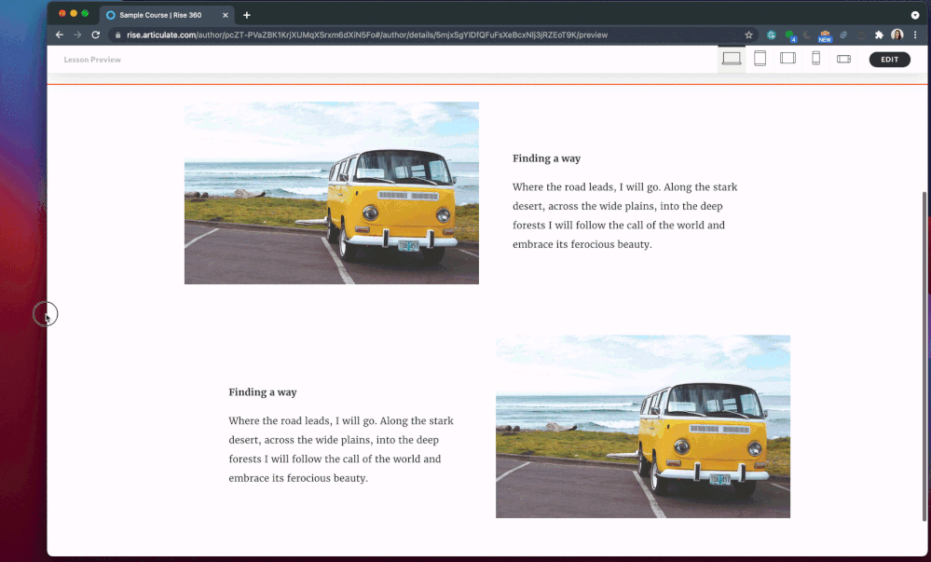Click the bottom yellow van image
The height and width of the screenshot is (562, 931).
pyautogui.click(x=642, y=426)
